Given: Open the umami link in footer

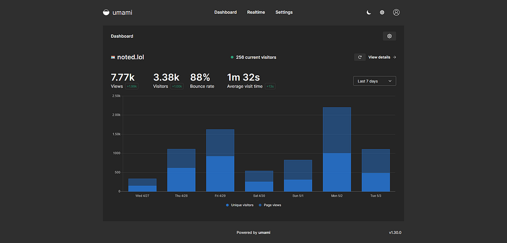Looking at the screenshot, I should (x=264, y=232).
